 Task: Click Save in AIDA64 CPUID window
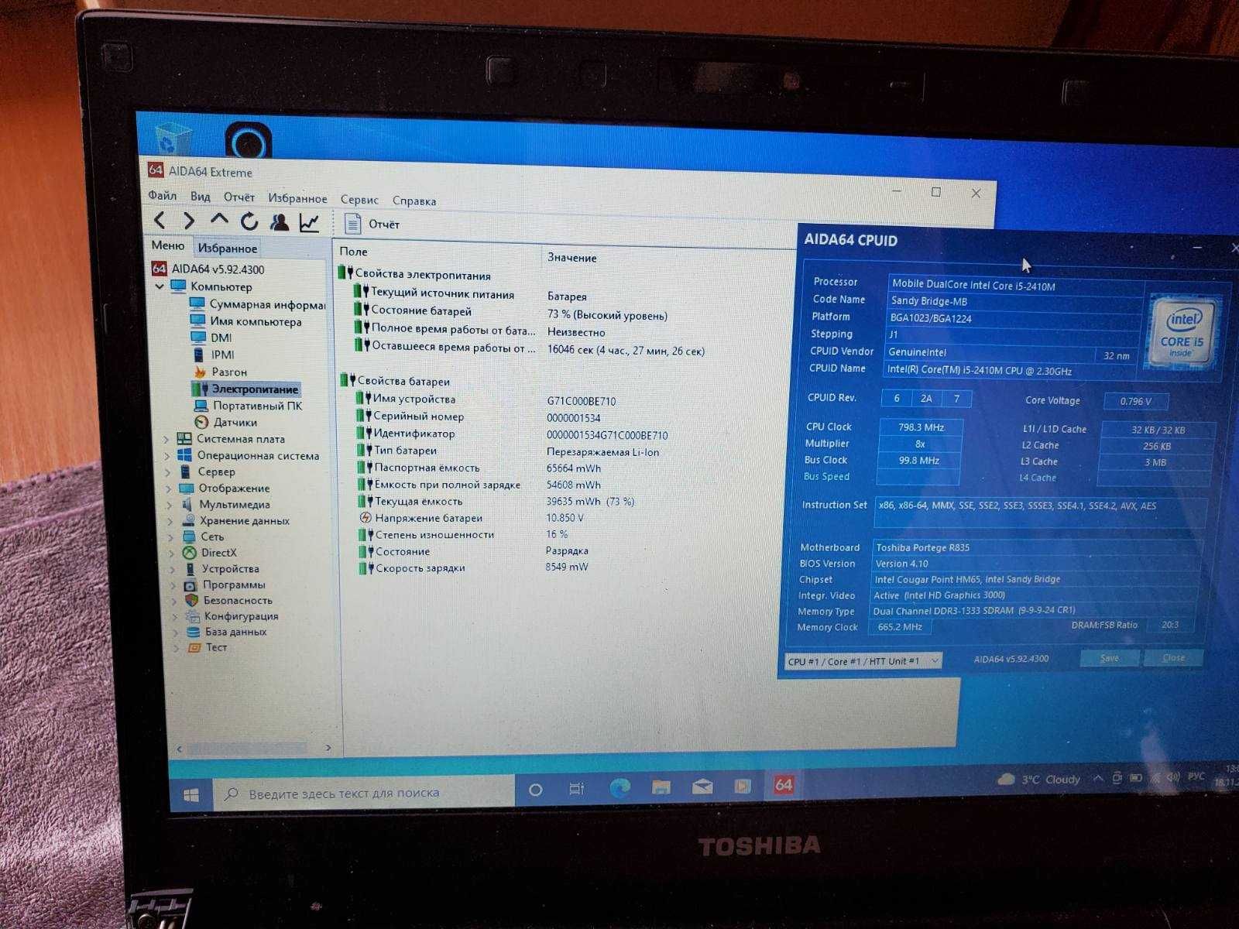[1109, 658]
